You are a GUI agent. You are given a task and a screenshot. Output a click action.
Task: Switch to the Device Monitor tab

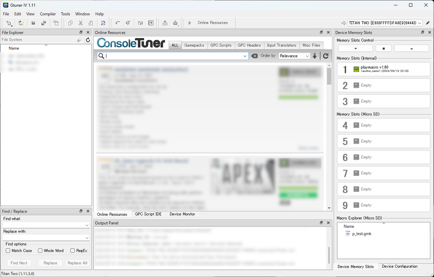point(182,214)
